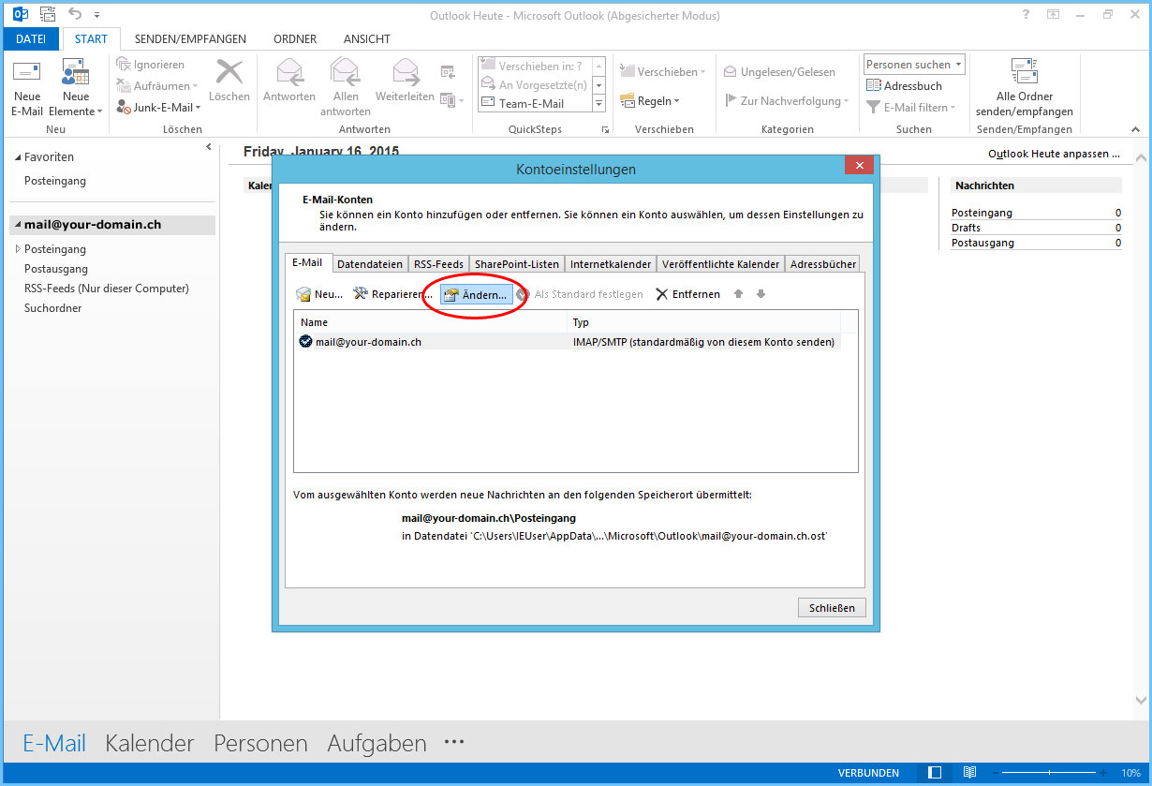
Task: Expand the Posteingang folder tree
Action: point(17,249)
